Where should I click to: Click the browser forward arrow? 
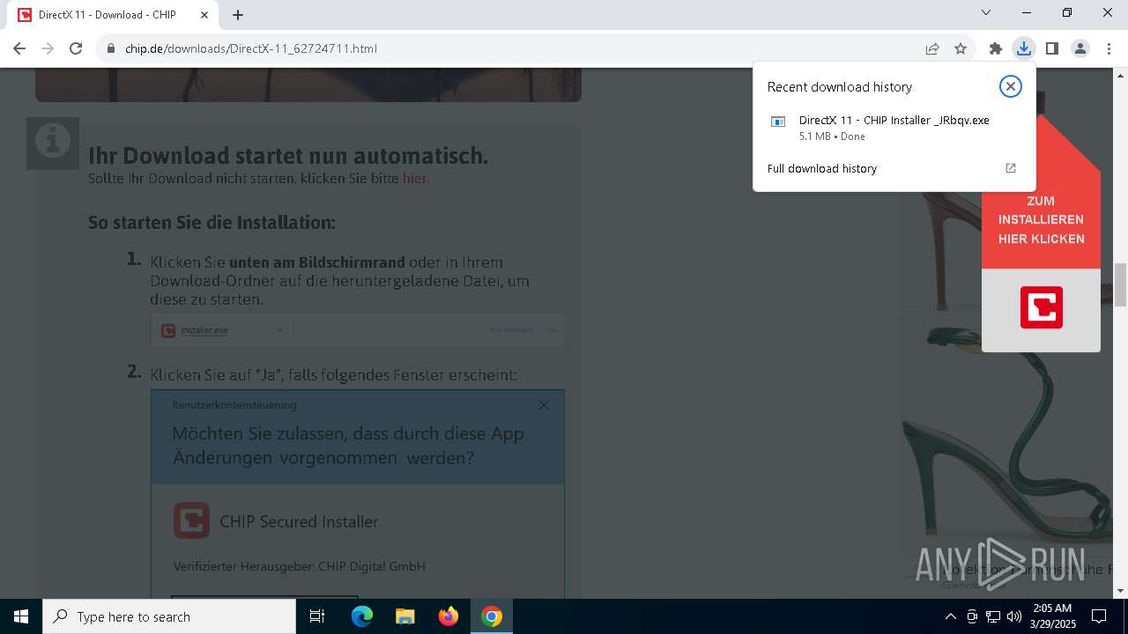click(x=48, y=48)
